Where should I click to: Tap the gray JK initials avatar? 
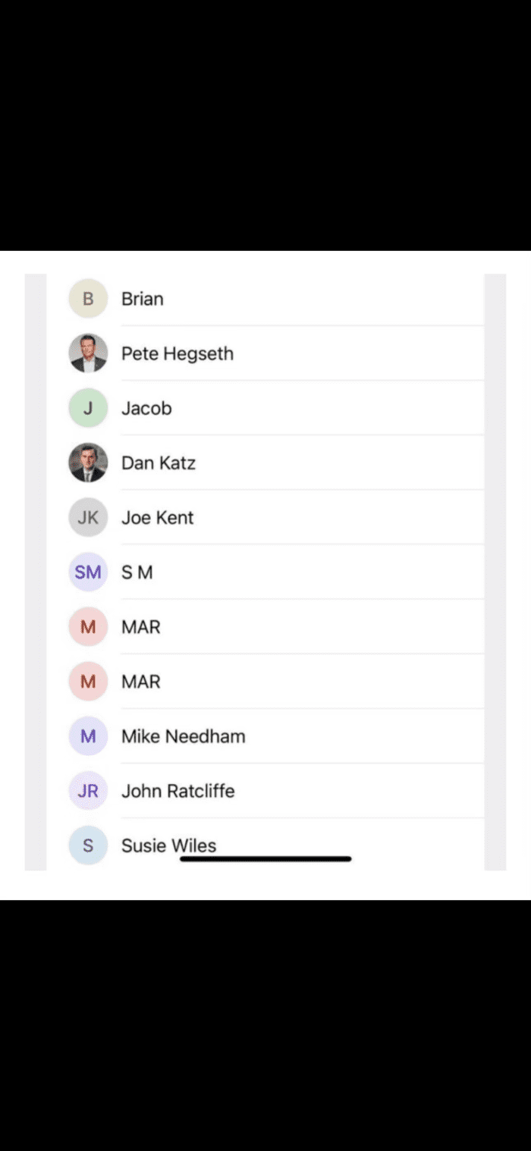[x=88, y=518]
